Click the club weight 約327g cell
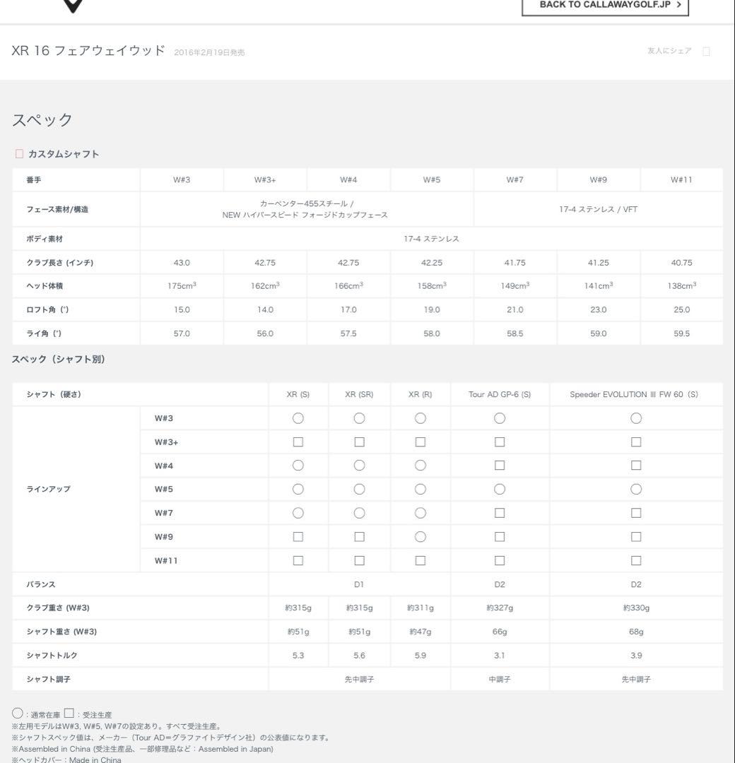 click(x=500, y=608)
